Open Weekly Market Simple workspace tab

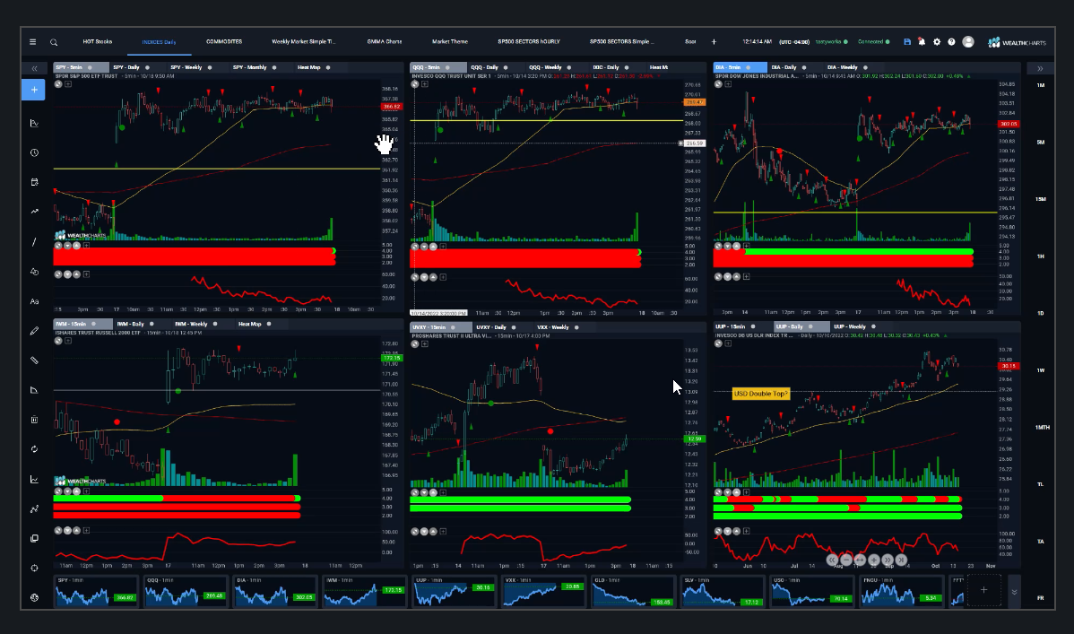pos(303,42)
